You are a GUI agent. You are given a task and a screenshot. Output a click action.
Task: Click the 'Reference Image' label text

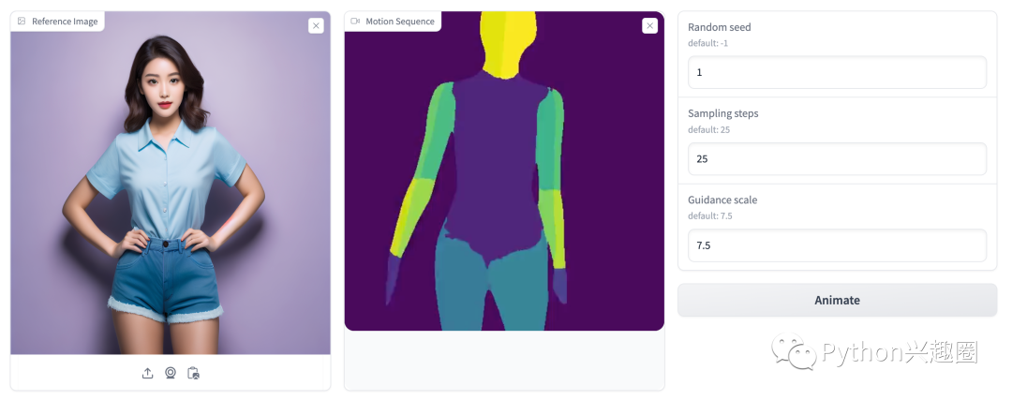click(x=65, y=22)
